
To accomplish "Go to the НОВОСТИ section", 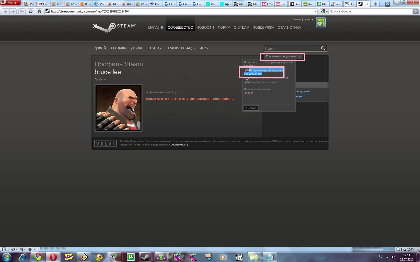I will click(x=205, y=27).
